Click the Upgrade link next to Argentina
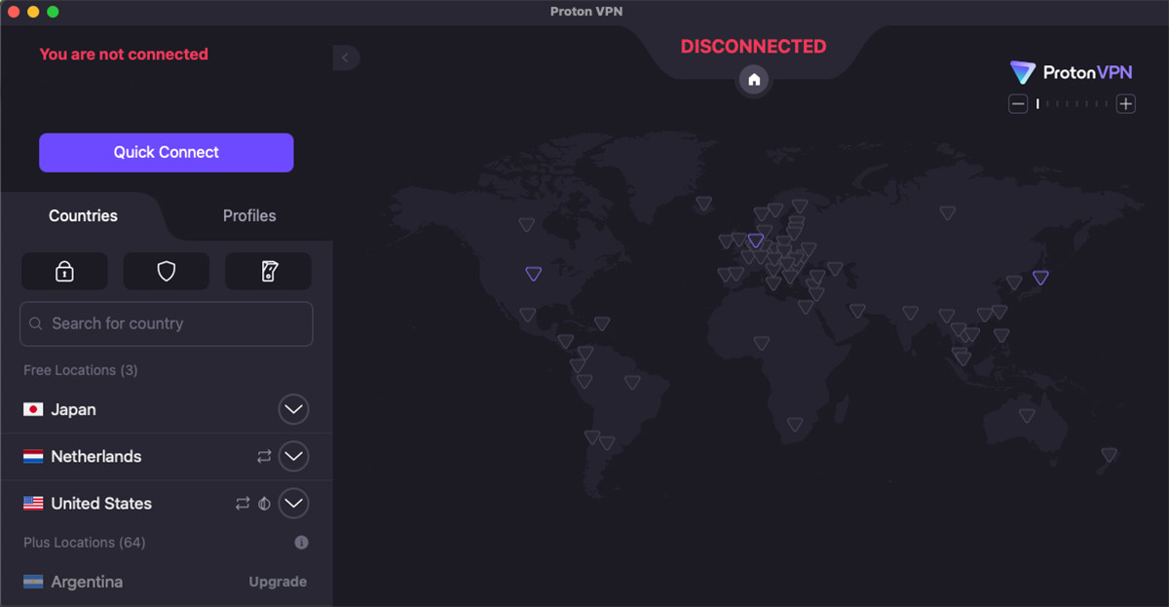The image size is (1169, 607). [278, 582]
